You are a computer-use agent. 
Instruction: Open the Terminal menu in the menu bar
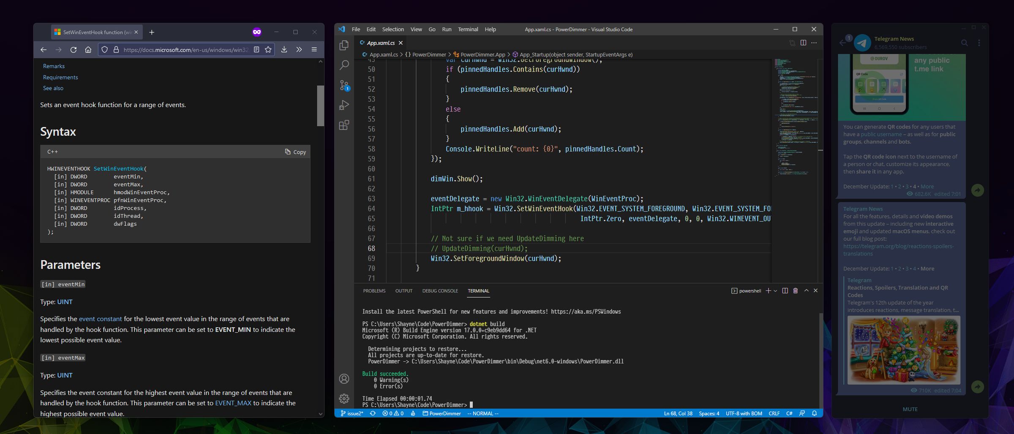coord(468,30)
